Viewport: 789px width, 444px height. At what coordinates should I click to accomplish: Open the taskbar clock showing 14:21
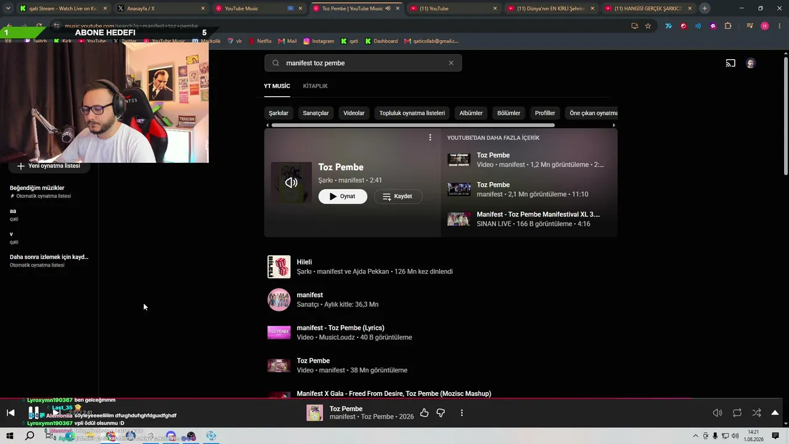[x=753, y=436]
